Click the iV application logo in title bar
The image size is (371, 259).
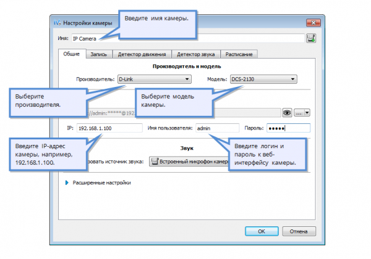click(x=57, y=23)
